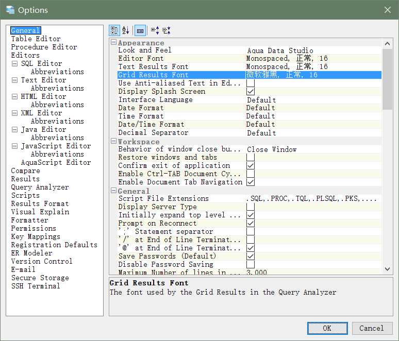Enable '/' at End of Line Terminator

click(251, 240)
